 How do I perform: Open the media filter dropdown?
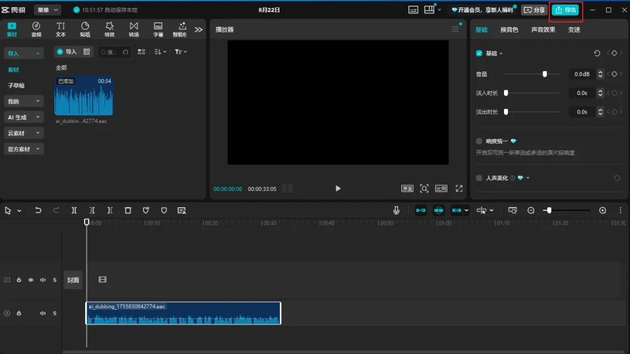pos(181,52)
